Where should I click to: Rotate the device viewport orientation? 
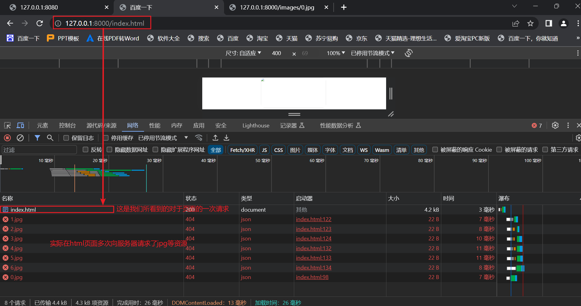coord(408,53)
